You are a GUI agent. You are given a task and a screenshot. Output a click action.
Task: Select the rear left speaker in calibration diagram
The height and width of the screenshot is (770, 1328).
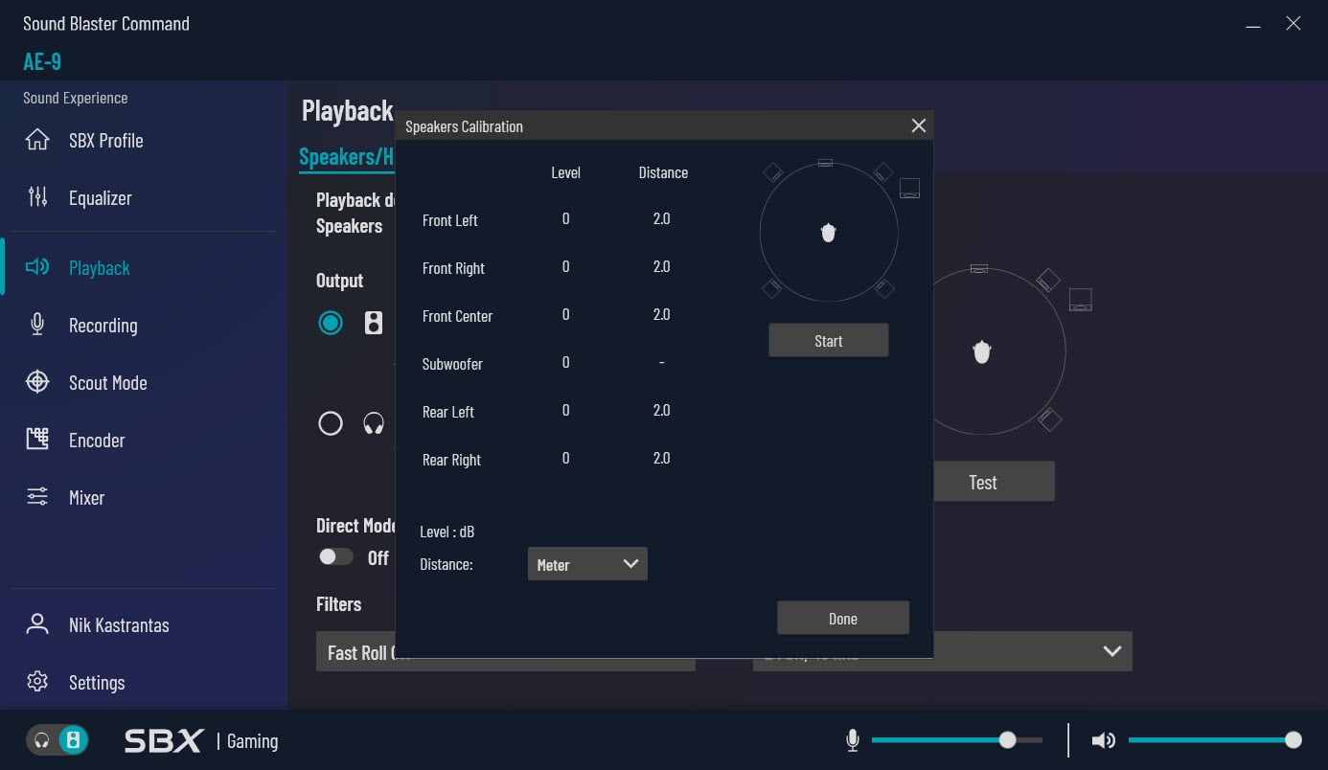tap(772, 288)
